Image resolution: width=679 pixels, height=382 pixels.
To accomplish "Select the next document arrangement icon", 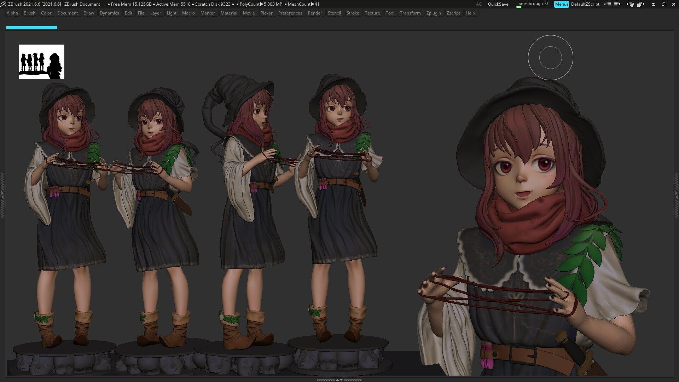I will [x=640, y=4].
